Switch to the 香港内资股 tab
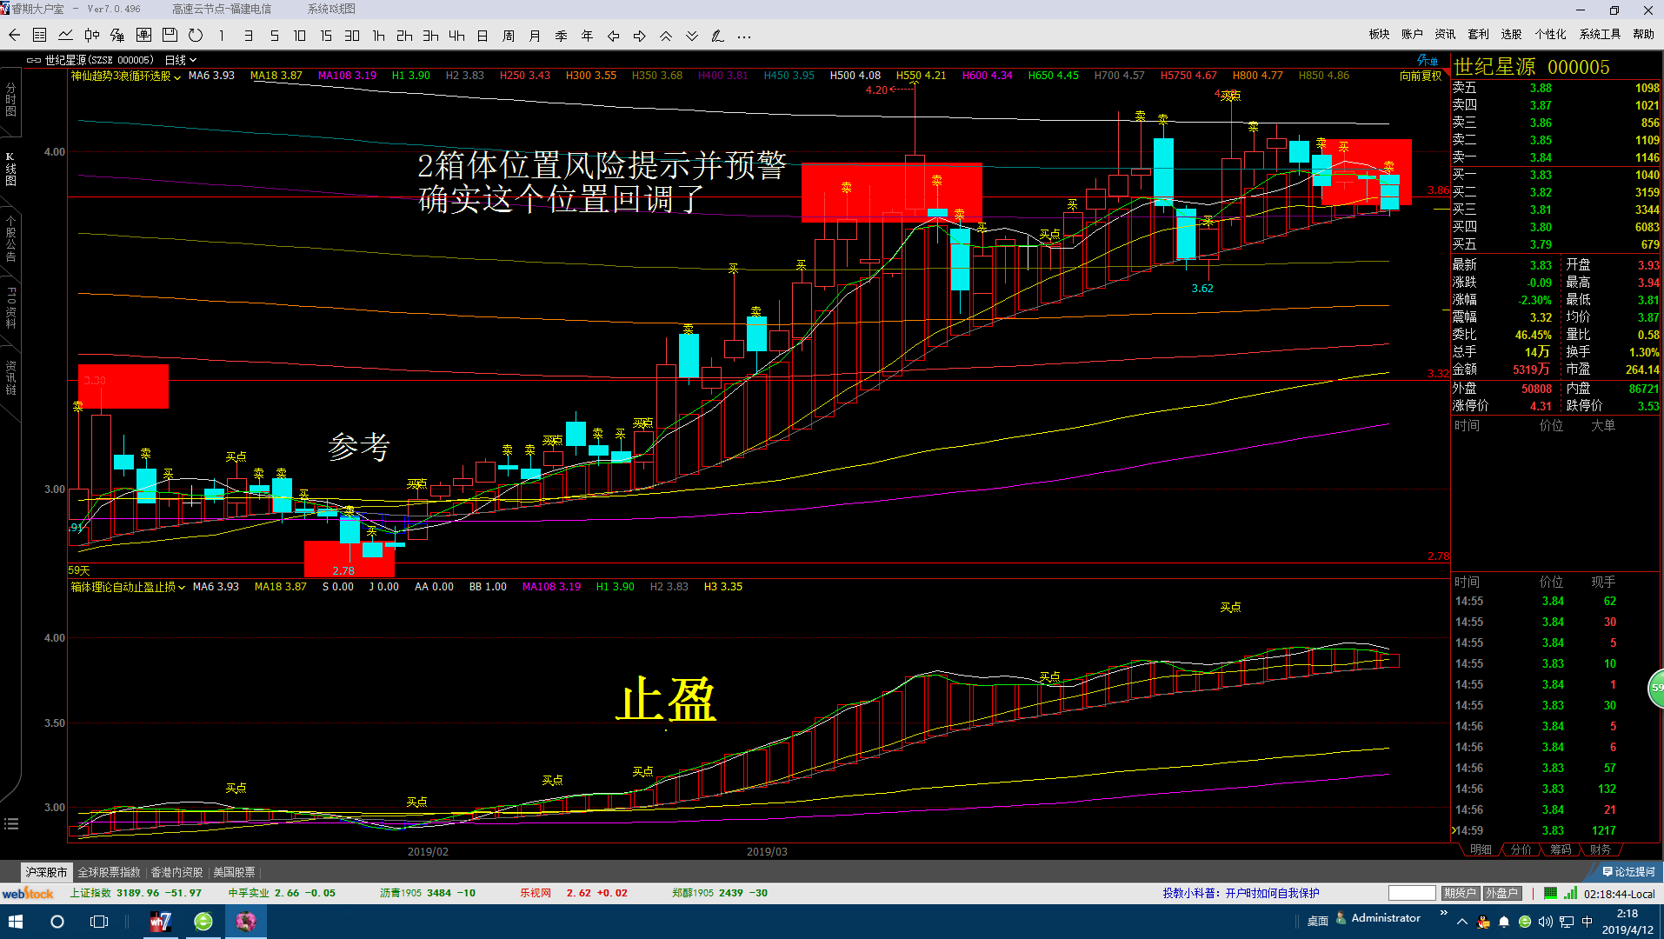The image size is (1664, 939). pyautogui.click(x=177, y=872)
